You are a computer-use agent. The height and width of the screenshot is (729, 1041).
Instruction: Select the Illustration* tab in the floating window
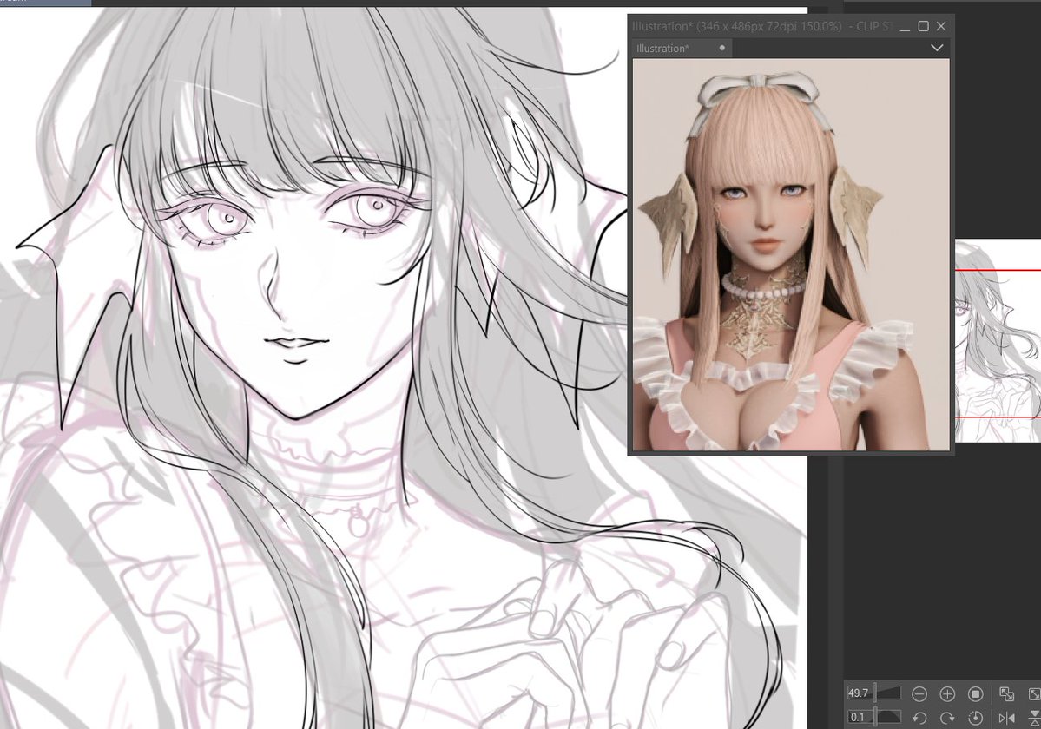coord(682,49)
